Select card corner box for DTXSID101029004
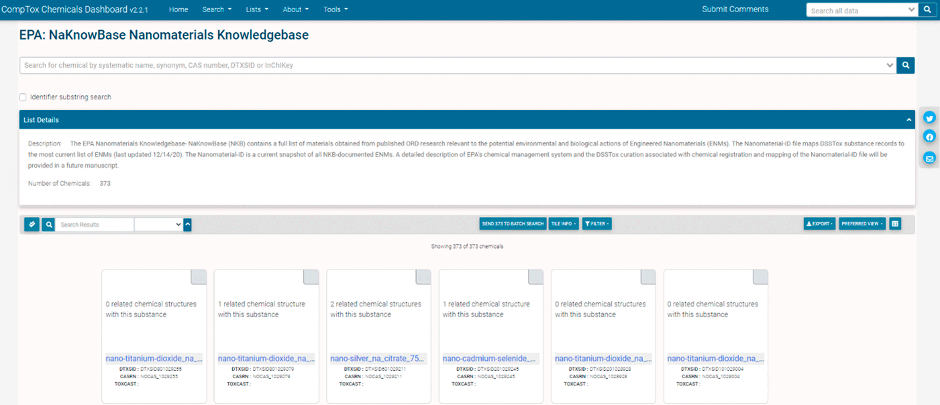This screenshot has width=940, height=405. (x=761, y=277)
